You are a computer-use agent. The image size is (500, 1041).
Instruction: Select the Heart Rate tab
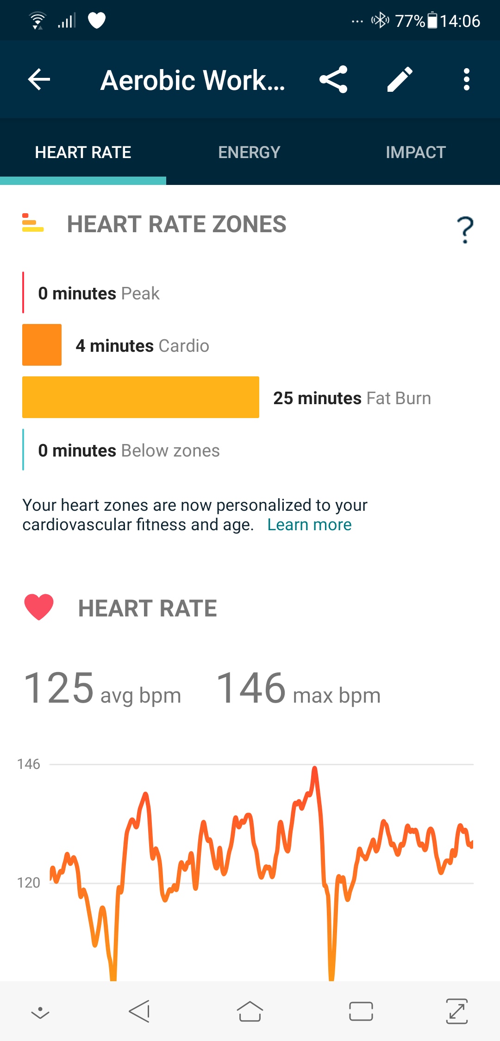[x=83, y=152]
